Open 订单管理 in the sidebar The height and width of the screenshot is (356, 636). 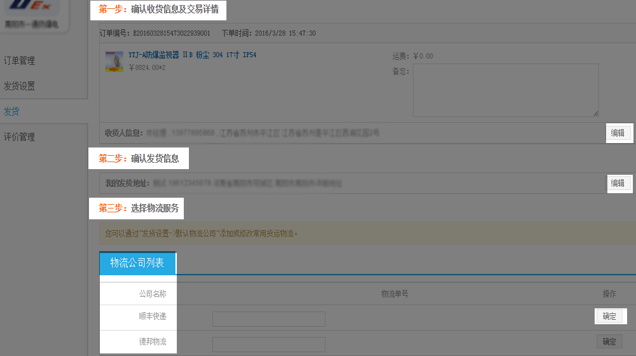(19, 61)
